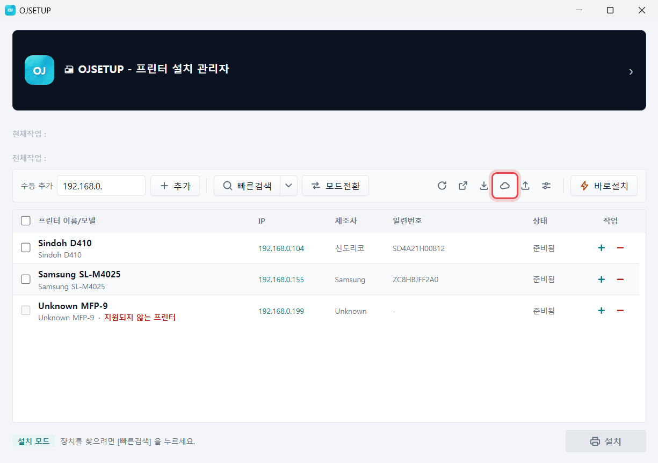Click the 프린터 이름/모델 column header
The image size is (658, 463).
tap(67, 221)
